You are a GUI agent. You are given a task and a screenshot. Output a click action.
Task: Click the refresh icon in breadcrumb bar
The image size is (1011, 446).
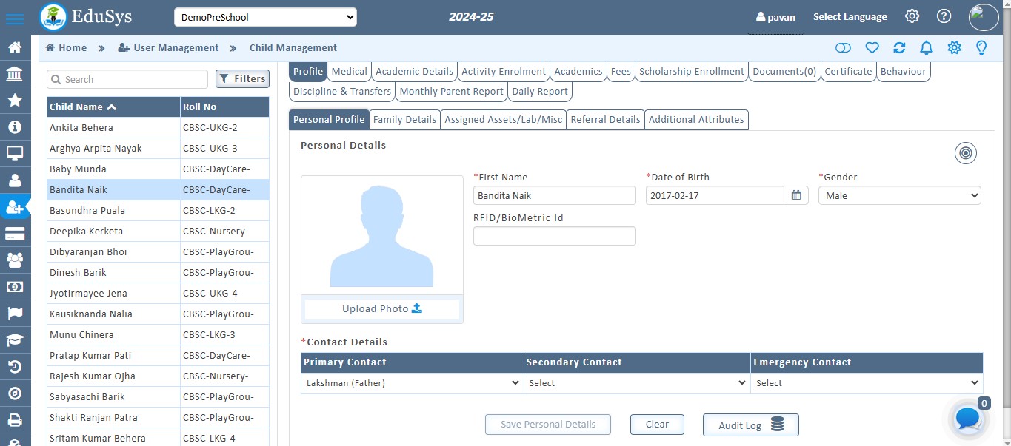[x=899, y=48]
